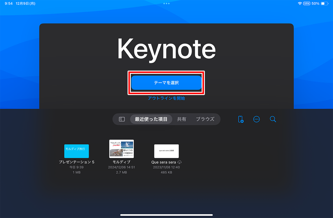333x218 pixels.
Task: Tap the Wi-Fi status icon
Action: click(x=300, y=4)
